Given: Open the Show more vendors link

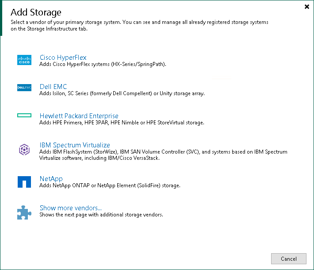Looking at the screenshot, I should pyautogui.click(x=71, y=208).
